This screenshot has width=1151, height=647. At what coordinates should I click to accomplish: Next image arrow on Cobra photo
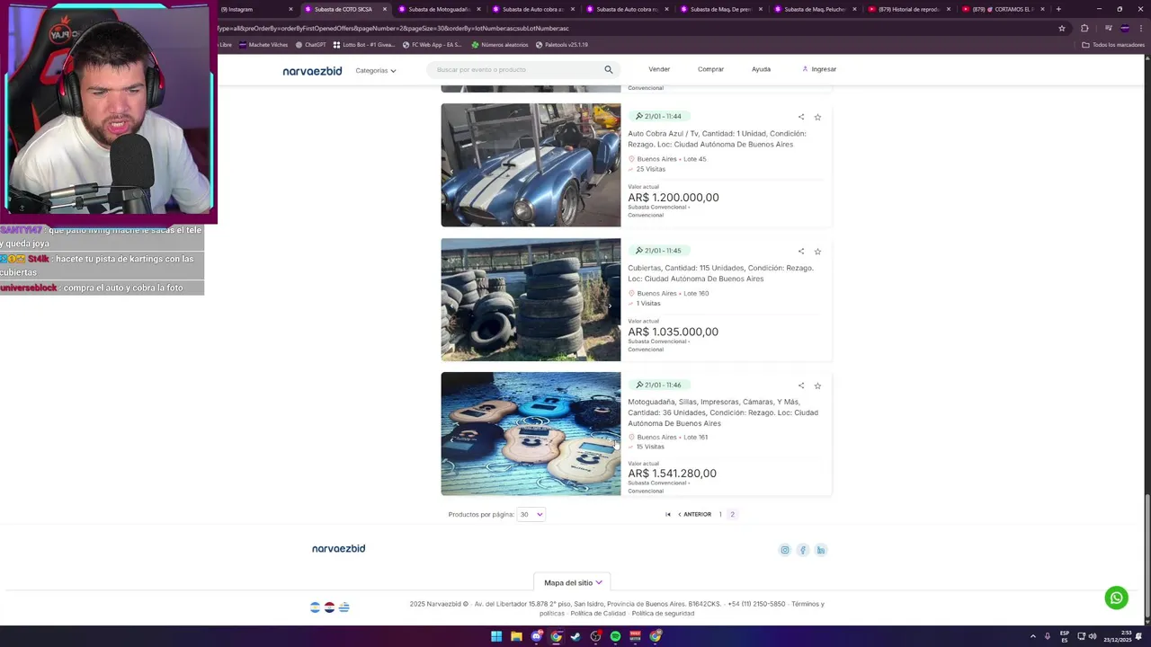click(x=610, y=172)
